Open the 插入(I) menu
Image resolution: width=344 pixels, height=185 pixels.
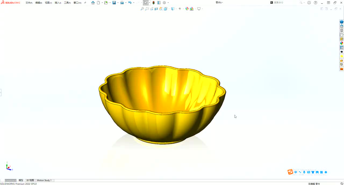tap(58, 3)
